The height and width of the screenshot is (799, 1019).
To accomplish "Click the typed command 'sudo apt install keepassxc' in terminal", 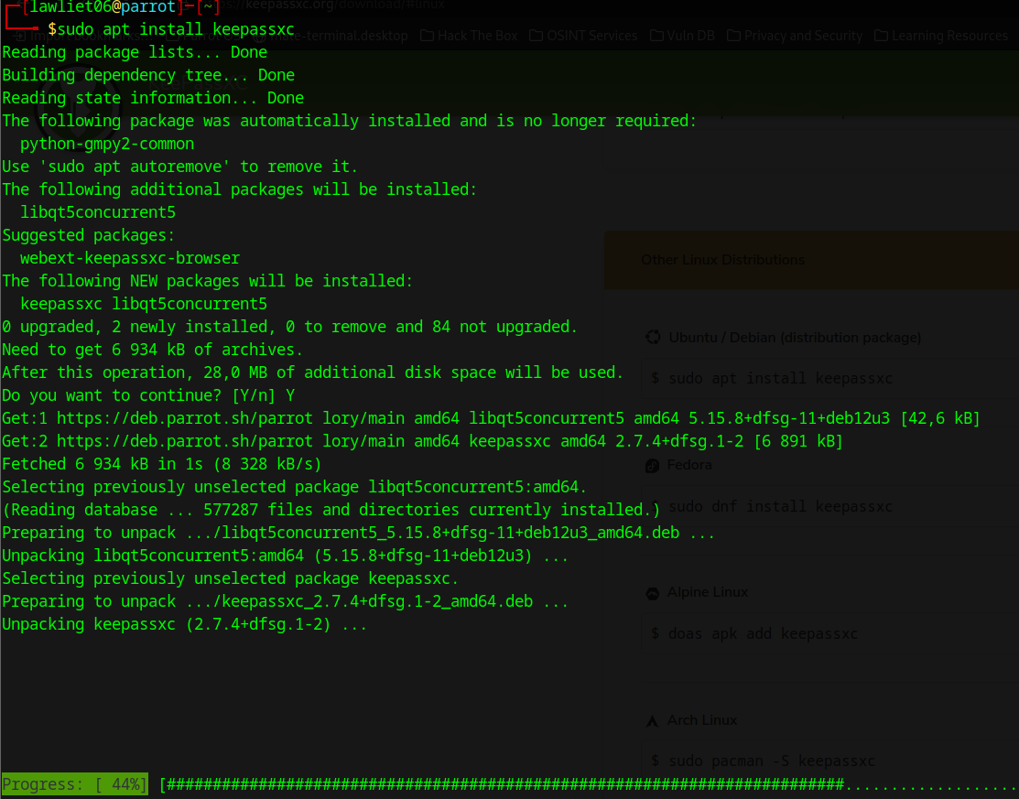I will [176, 29].
